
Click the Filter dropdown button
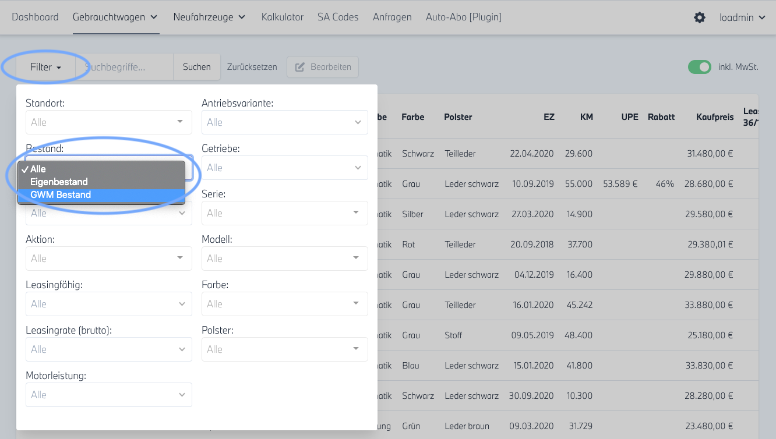click(x=45, y=67)
